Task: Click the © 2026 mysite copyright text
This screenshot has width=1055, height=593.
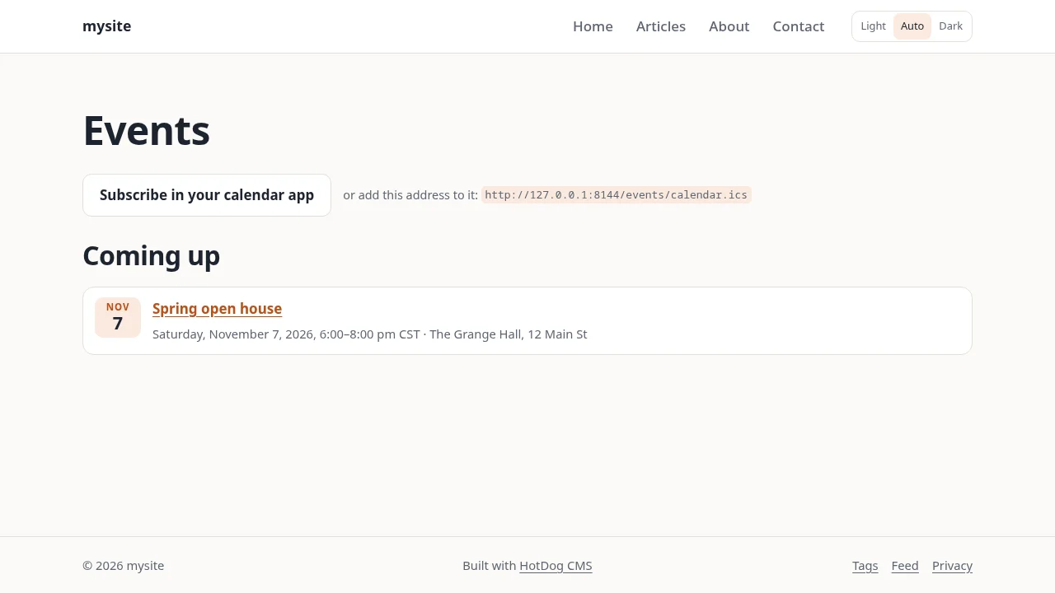Action: click(124, 566)
